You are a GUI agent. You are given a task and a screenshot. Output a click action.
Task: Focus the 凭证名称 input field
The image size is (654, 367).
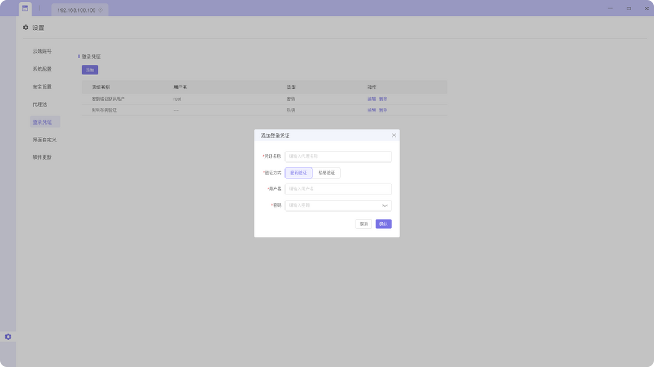(x=338, y=157)
